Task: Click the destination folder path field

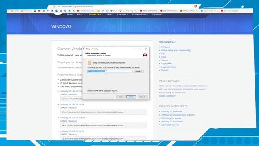Action: [110, 71]
